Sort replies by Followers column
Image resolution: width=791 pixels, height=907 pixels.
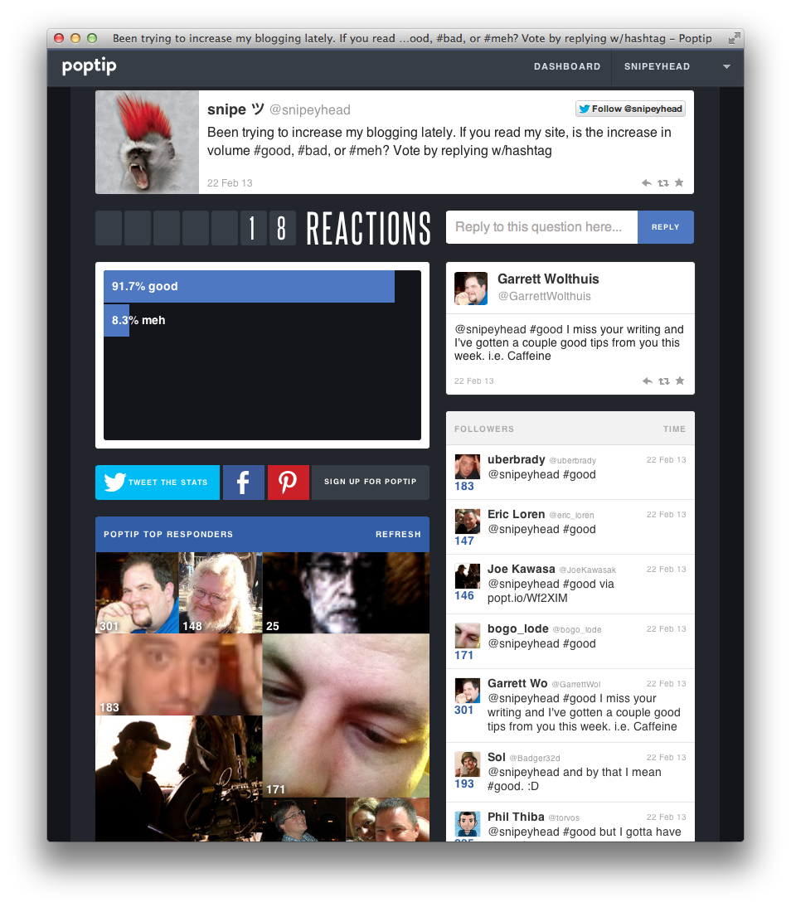[484, 429]
